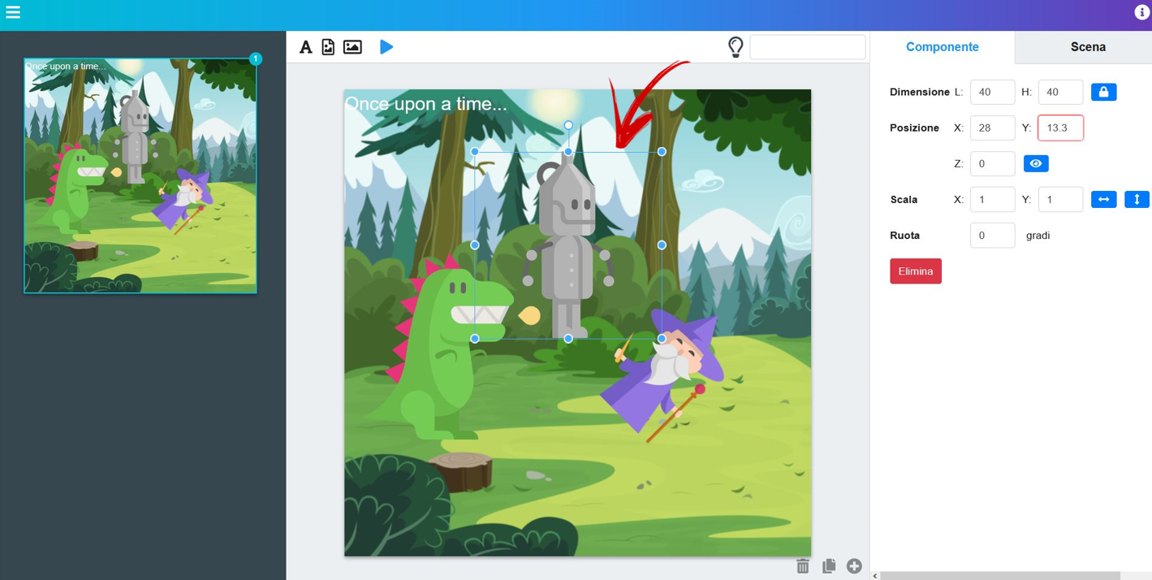Select the scene 1 thumbnail

click(x=140, y=175)
